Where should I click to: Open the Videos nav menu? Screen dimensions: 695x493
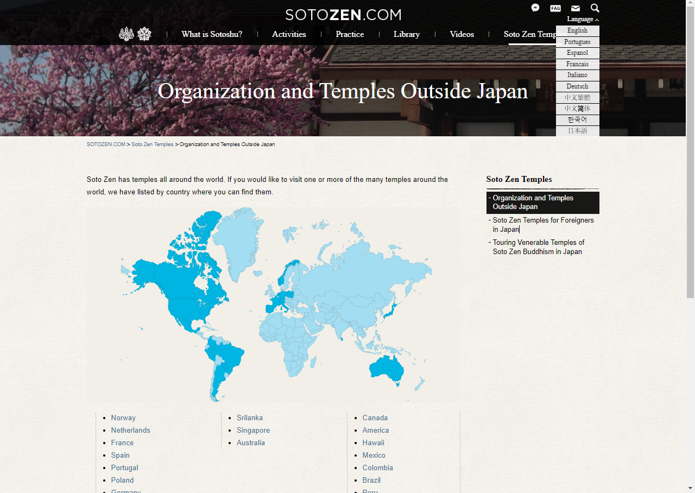point(462,34)
